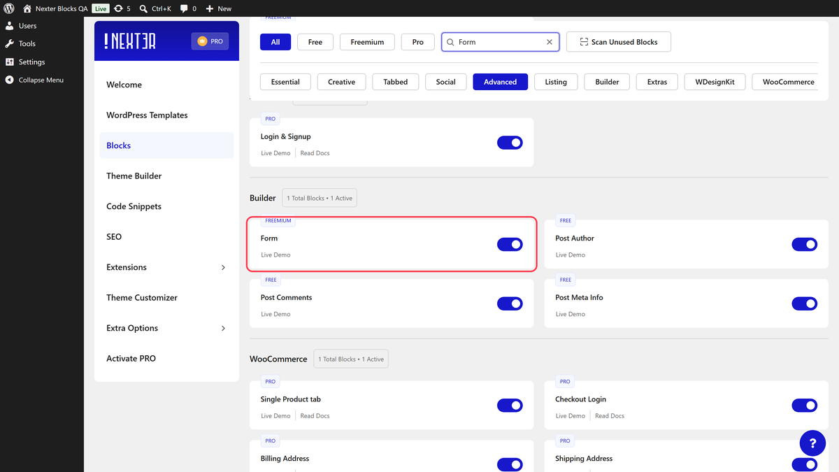Disable the Post Author block
Screen dimensions: 839x472
pyautogui.click(x=805, y=244)
